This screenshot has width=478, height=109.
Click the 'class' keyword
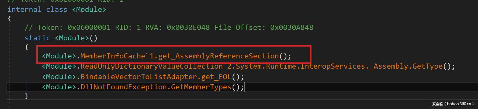pyautogui.click(x=57, y=9)
